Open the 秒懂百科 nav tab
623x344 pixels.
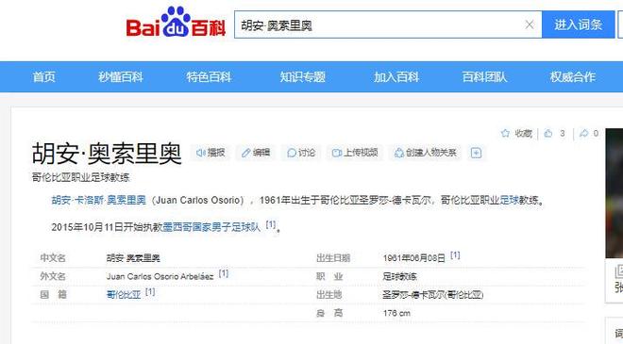coord(121,76)
